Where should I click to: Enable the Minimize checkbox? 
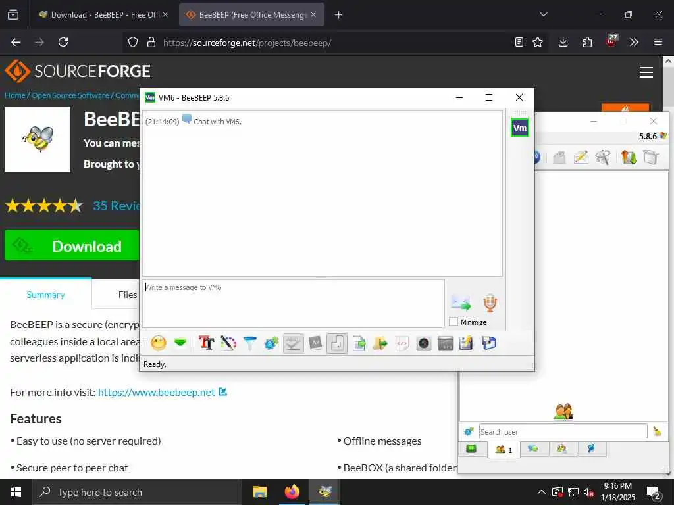pyautogui.click(x=454, y=322)
